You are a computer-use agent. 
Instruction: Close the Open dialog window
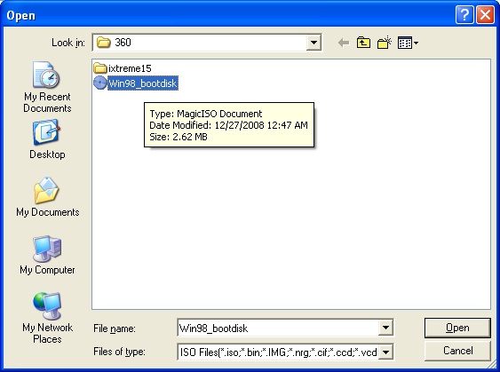point(485,15)
